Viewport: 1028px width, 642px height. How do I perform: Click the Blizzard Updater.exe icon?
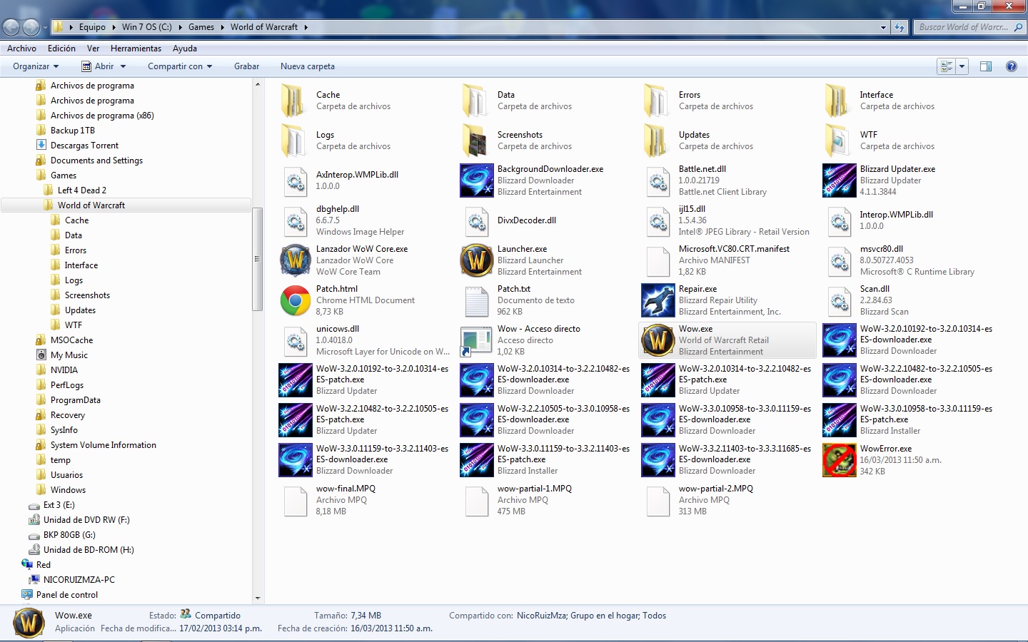coord(839,180)
